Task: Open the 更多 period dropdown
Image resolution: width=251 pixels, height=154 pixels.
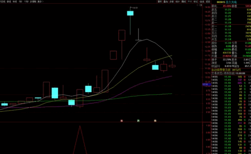Action: [40, 2]
